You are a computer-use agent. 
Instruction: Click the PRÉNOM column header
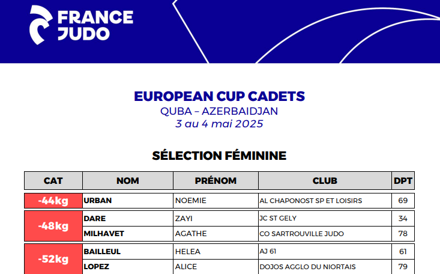(215, 180)
